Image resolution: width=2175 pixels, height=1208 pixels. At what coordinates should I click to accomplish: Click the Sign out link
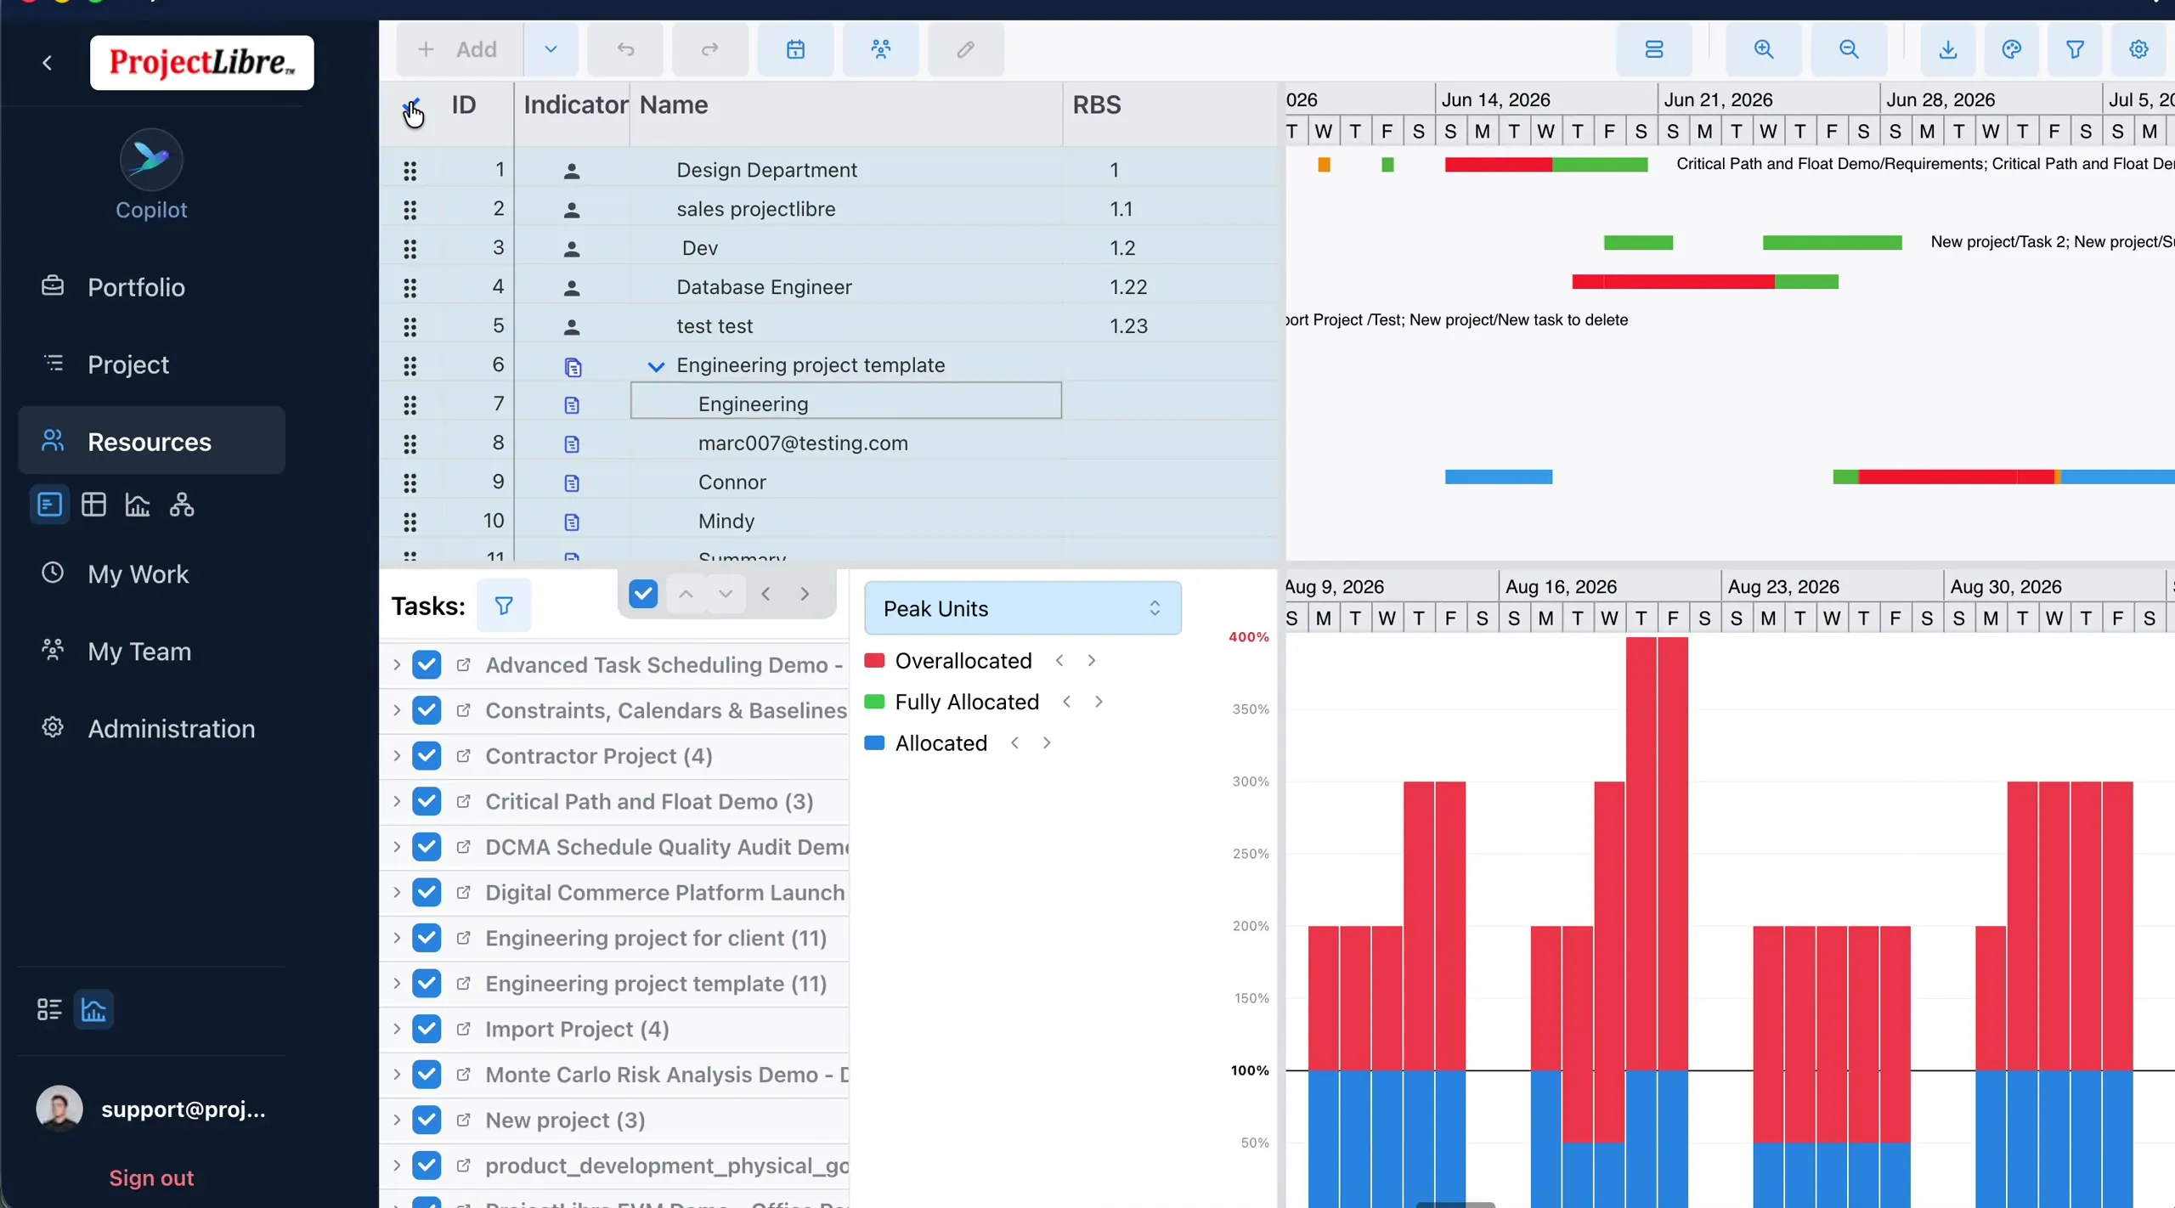click(151, 1178)
